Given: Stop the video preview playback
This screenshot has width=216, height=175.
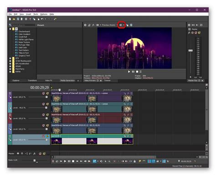Looking at the screenshot, I should pos(137,72).
